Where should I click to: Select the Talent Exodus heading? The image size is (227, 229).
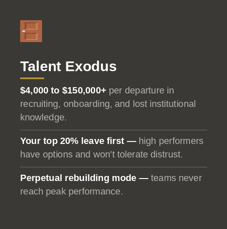click(x=68, y=67)
